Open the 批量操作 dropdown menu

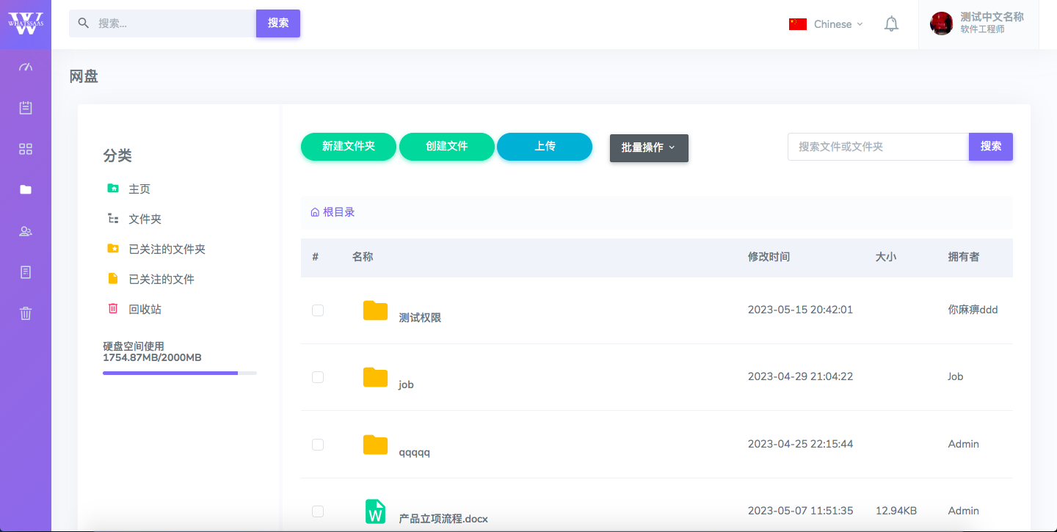pos(649,147)
